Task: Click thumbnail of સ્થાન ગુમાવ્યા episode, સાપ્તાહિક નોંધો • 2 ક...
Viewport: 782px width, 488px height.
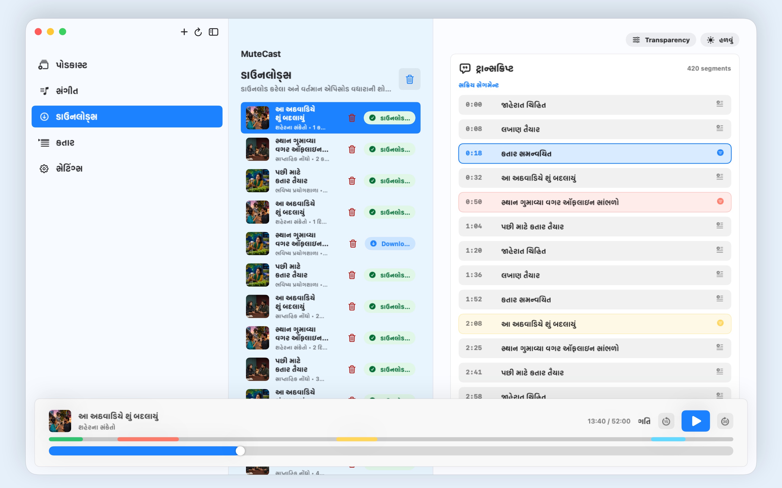Action: [x=257, y=149]
